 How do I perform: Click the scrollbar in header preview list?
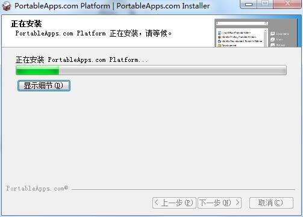266,38
